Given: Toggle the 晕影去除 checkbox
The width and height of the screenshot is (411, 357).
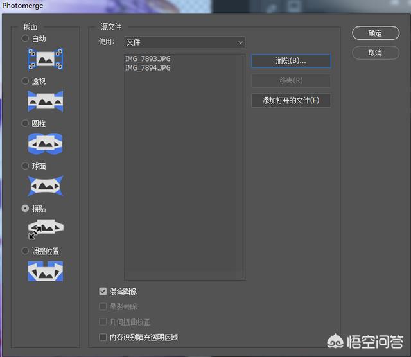Looking at the screenshot, I should [103, 306].
